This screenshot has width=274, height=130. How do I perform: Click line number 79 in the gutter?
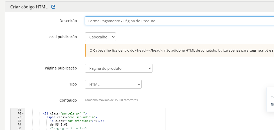[x=19, y=124]
